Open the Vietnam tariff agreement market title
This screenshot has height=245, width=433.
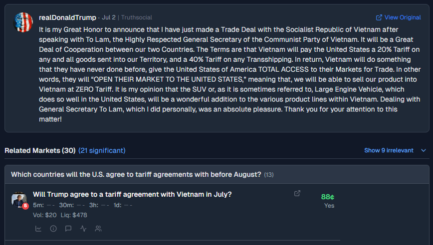132,194
